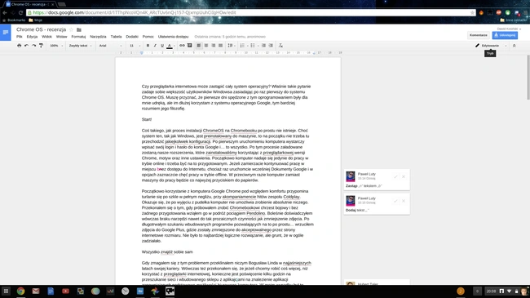This screenshot has width=530, height=298.
Task: Open the Formatuj menu
Action: 78,37
